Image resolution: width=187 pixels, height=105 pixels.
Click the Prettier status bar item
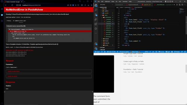click(177, 52)
